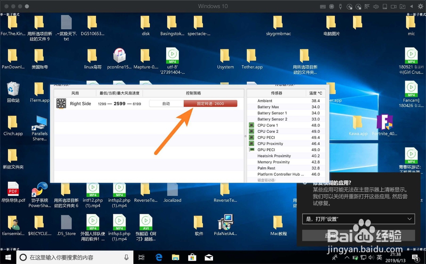Collapse Parallels status icons with the left arrow
Screen dimensions: 426x264
click(412, 6)
